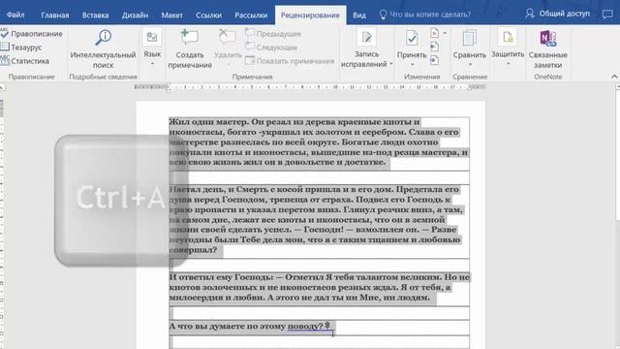The image size is (620, 349).
Task: Click the comments speech-bubble icon top right
Action: [x=607, y=15]
